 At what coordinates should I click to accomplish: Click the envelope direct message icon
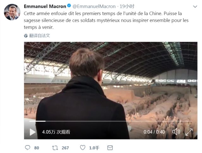click(110, 148)
